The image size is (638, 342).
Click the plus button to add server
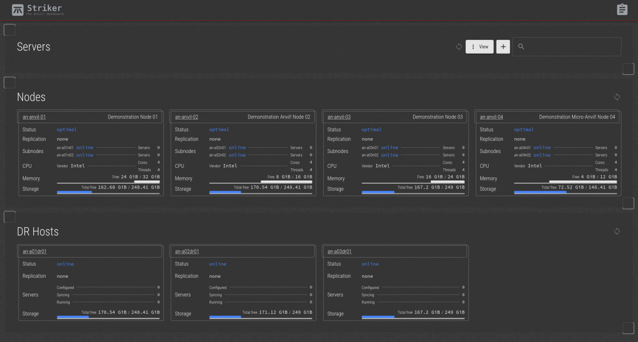[503, 47]
